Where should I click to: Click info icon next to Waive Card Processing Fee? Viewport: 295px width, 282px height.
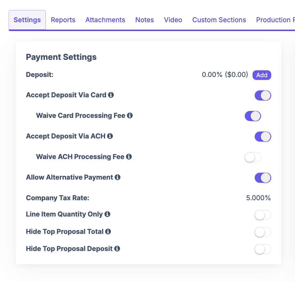130,115
